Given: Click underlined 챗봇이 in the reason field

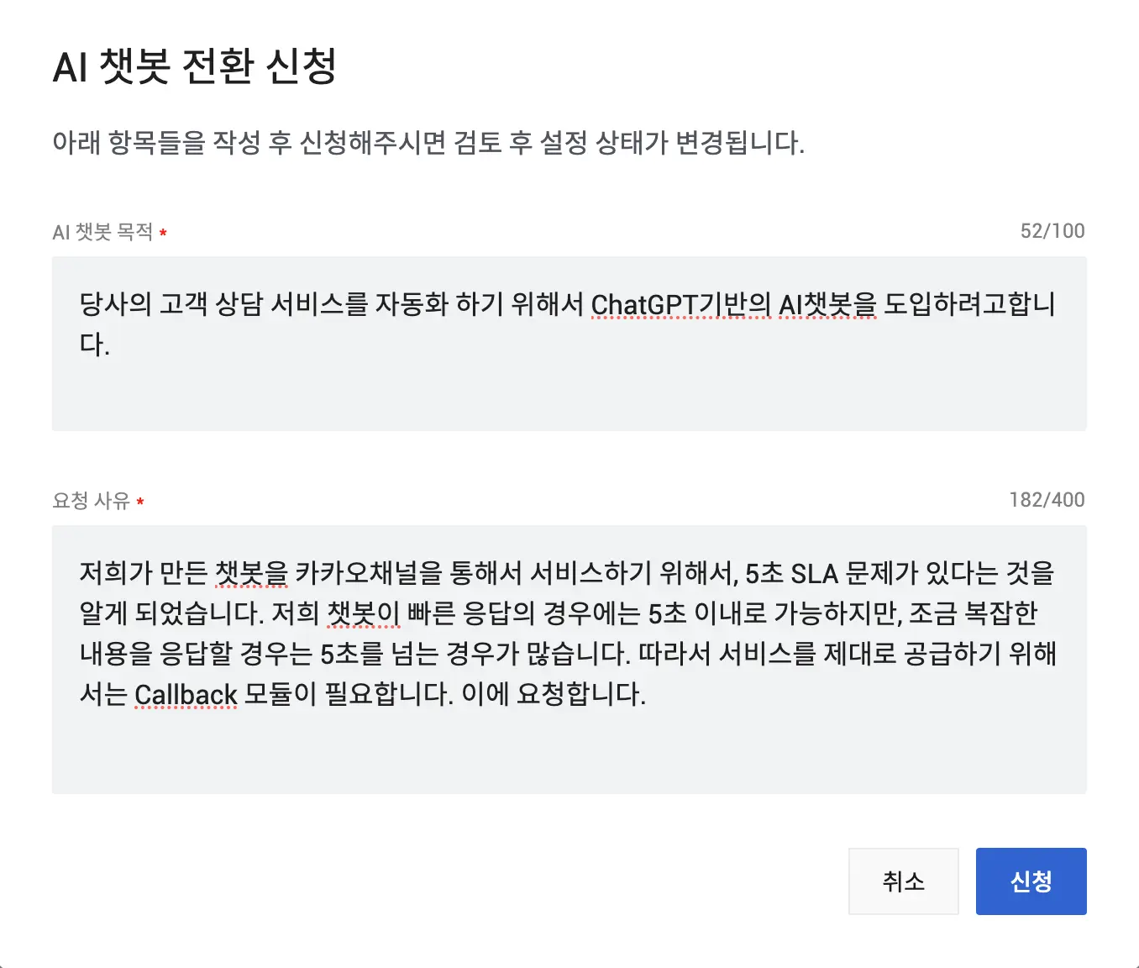Looking at the screenshot, I should pyautogui.click(x=363, y=613).
